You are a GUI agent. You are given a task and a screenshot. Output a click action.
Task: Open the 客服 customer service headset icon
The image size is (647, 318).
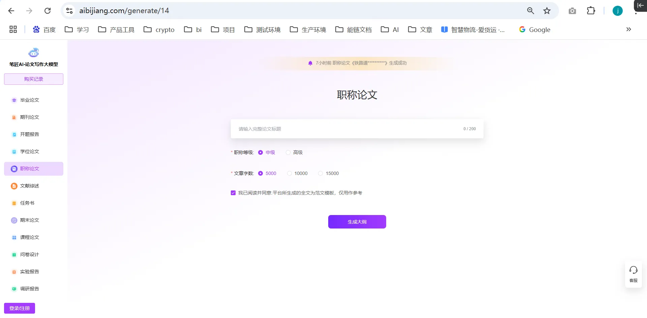[x=633, y=270]
